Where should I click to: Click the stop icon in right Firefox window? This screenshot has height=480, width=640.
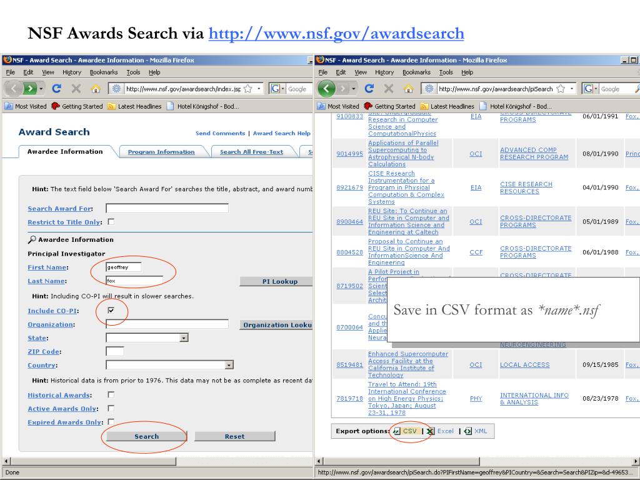(389, 89)
